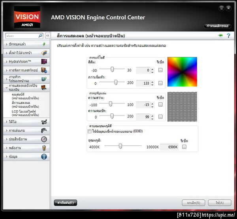237x219 pixels.
Task: Increase hue value with up arrow
Action: pyautogui.click(x=152, y=69)
